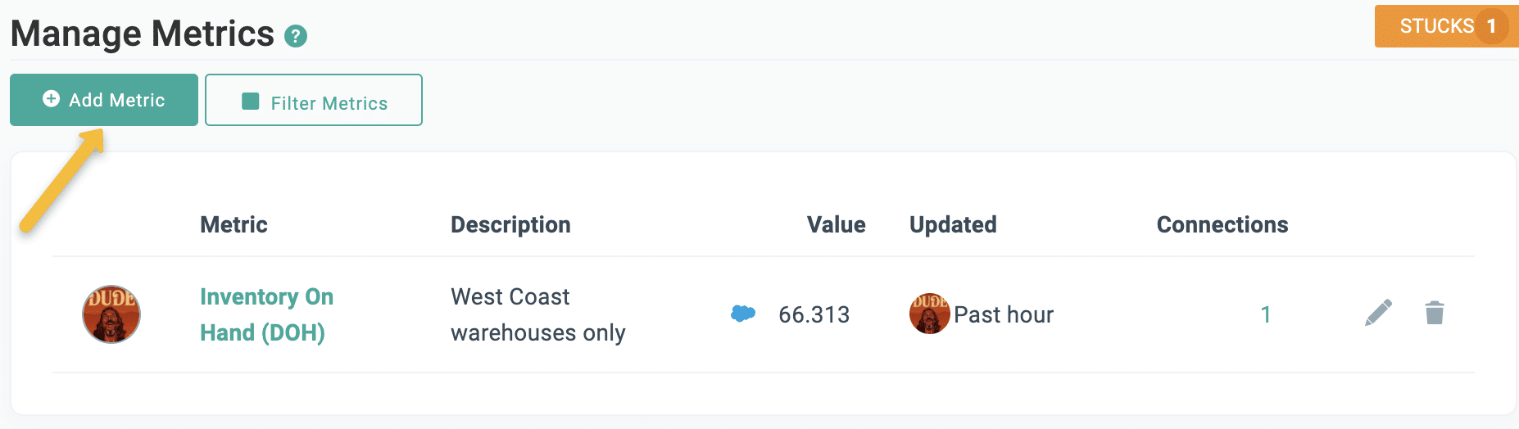The height and width of the screenshot is (429, 1519).
Task: Click the Salesforce cloud icon
Action: point(742,314)
